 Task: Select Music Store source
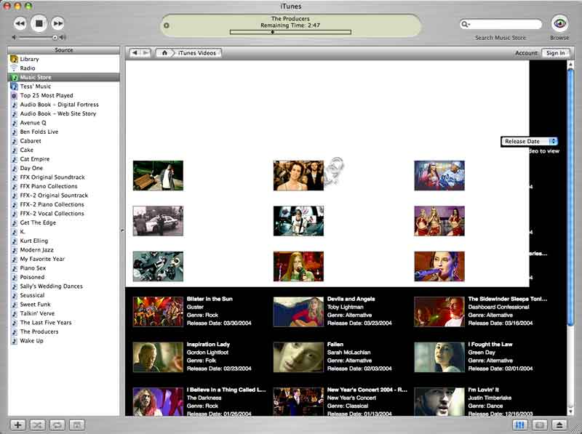point(64,77)
